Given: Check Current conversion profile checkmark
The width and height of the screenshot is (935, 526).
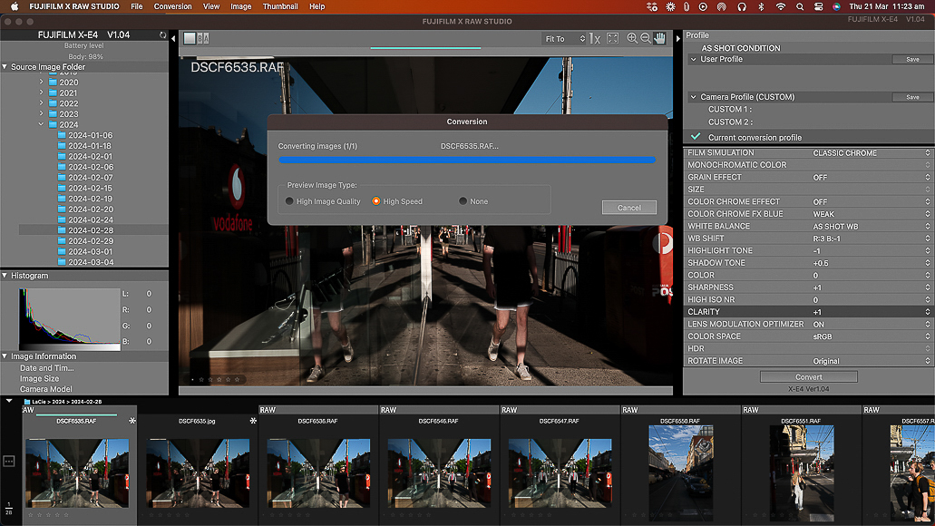Looking at the screenshot, I should point(696,137).
